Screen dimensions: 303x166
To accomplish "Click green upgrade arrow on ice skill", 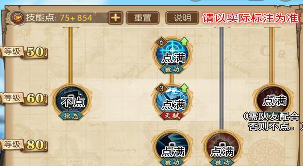I will coord(184,88).
